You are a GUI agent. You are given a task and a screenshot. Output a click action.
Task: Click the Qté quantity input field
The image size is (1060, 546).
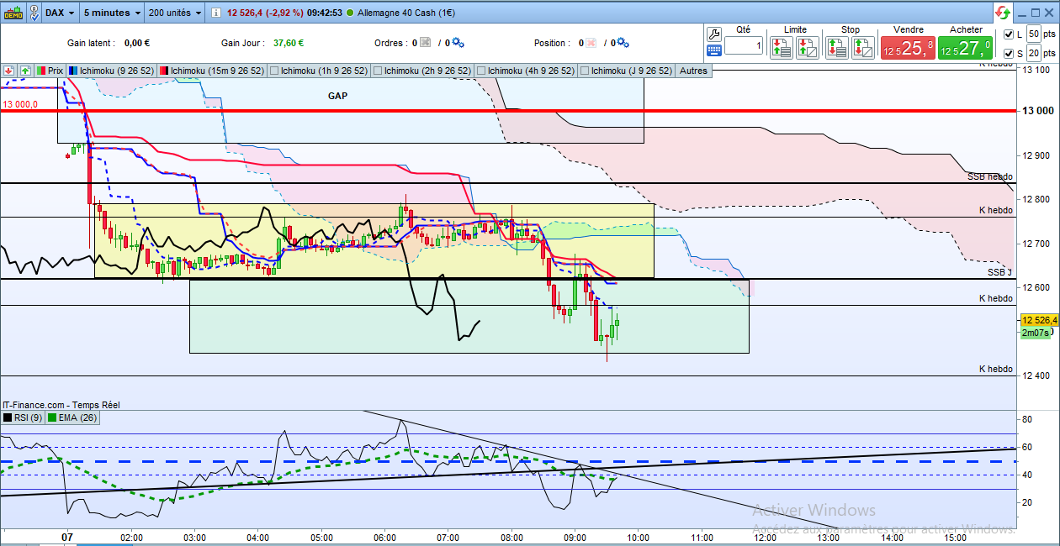(x=744, y=45)
